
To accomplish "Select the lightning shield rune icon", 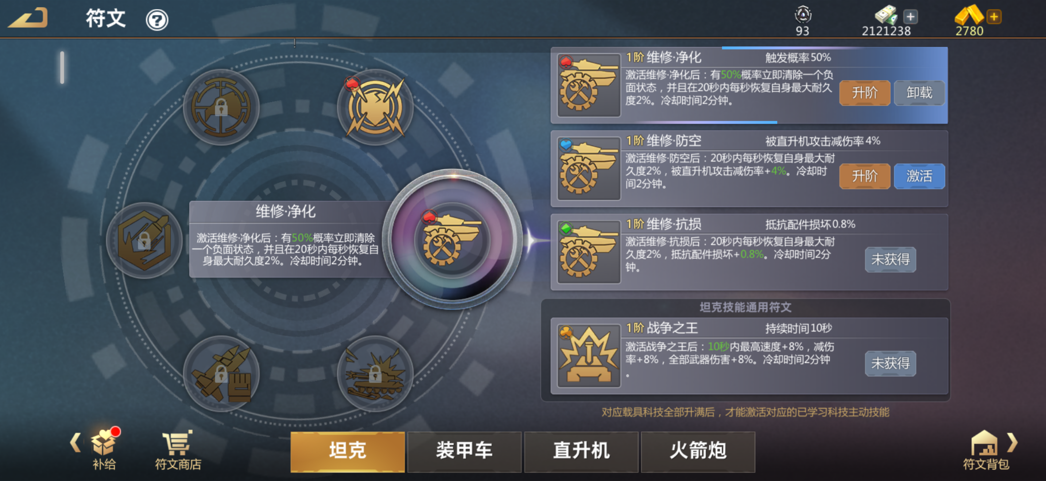I will click(x=375, y=107).
